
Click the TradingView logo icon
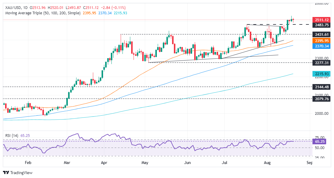(6, 172)
